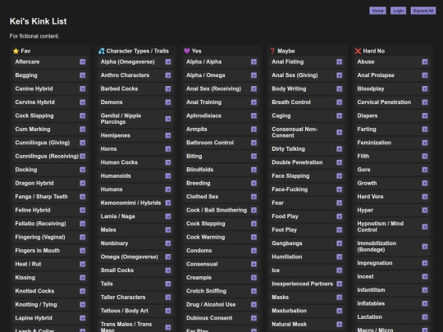Click the purple square icon on Cervine Hybrid row

click(x=83, y=102)
